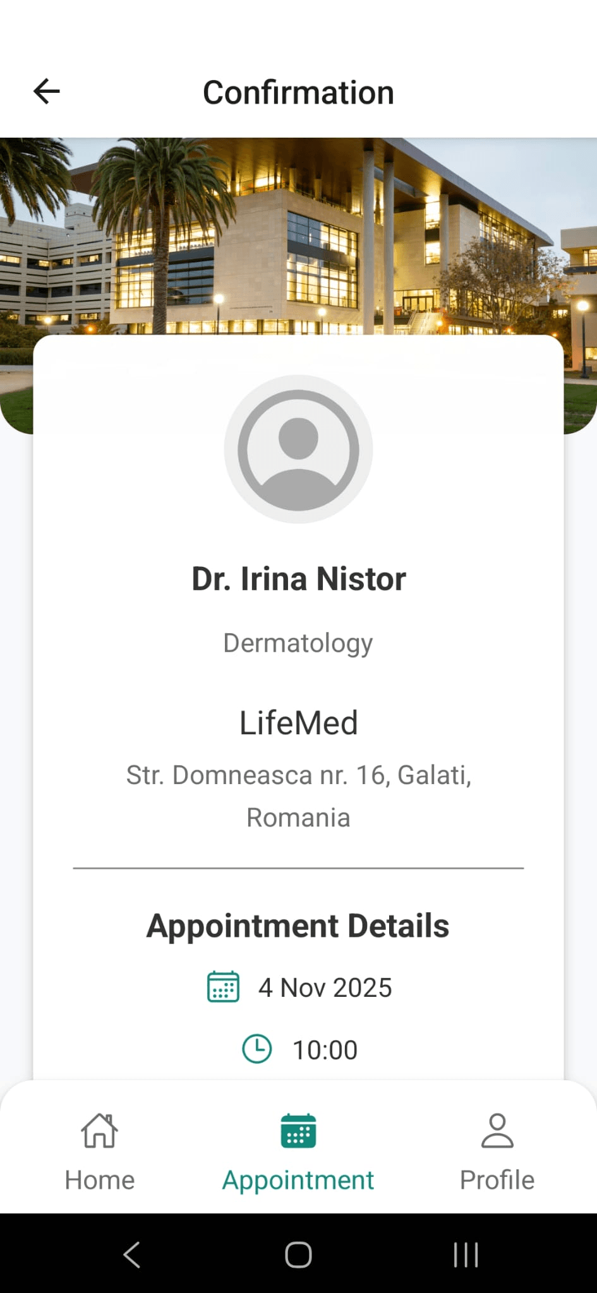This screenshot has width=597, height=1293.
Task: Tap the doctor profile avatar placeholder
Action: [x=298, y=450]
